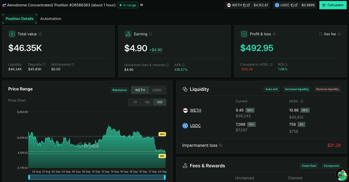Click the Impermanent loss info icon
349x182 pixels.
point(221,145)
